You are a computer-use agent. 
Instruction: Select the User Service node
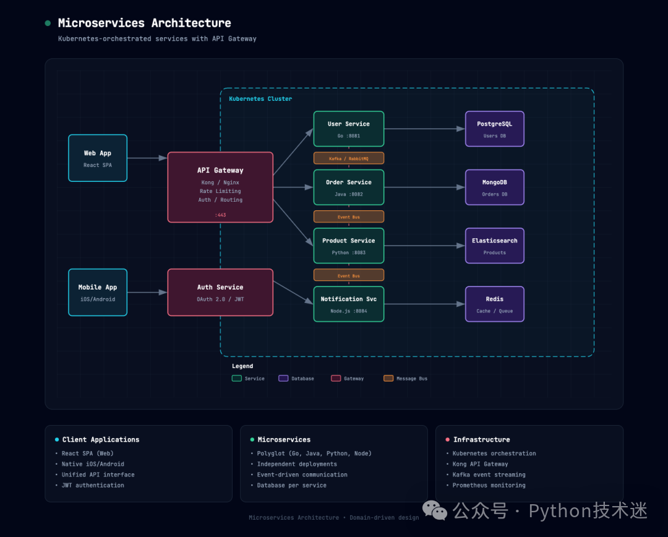click(348, 129)
